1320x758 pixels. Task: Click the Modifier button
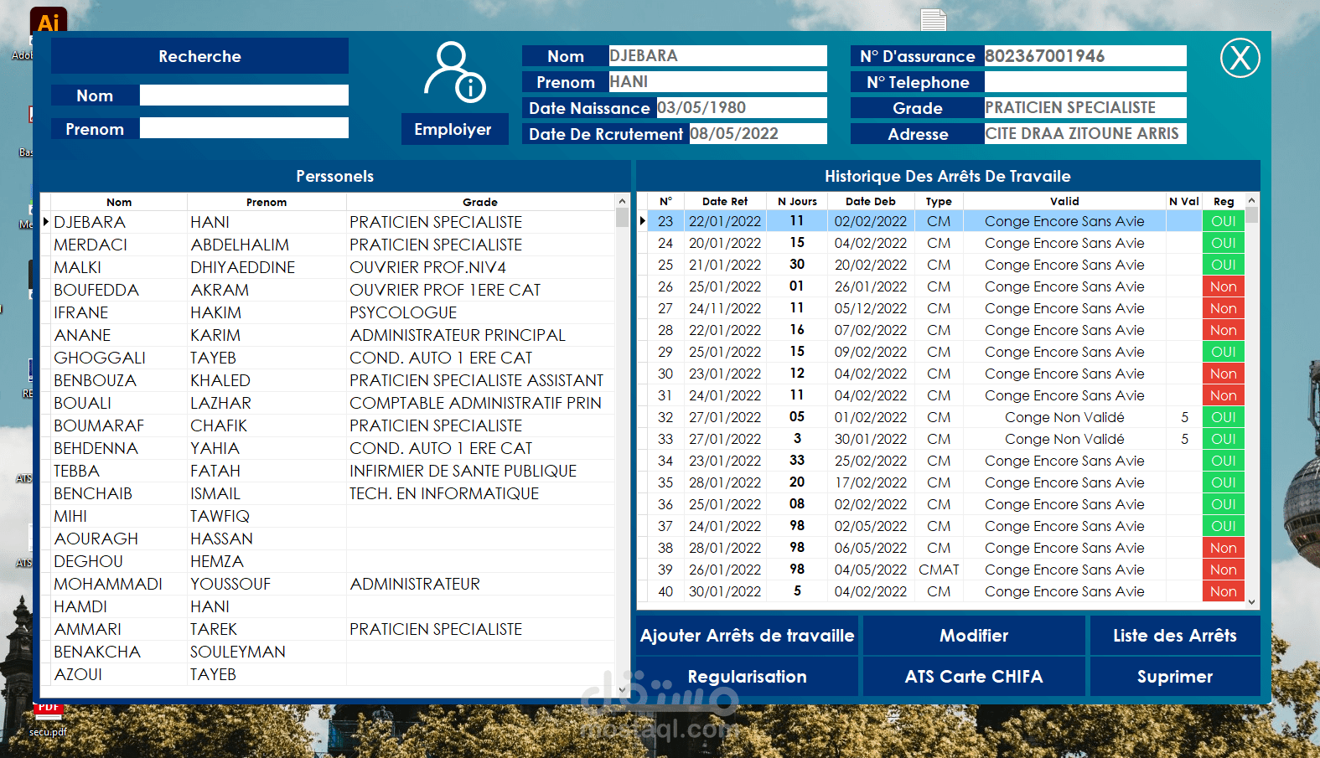click(974, 636)
